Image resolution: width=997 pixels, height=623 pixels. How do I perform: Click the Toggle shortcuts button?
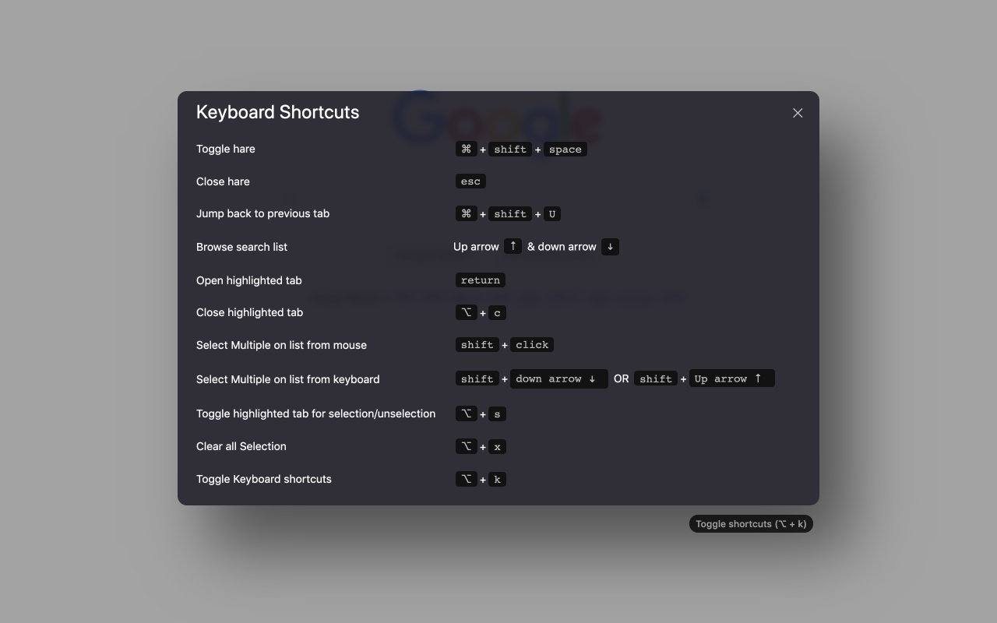(751, 524)
